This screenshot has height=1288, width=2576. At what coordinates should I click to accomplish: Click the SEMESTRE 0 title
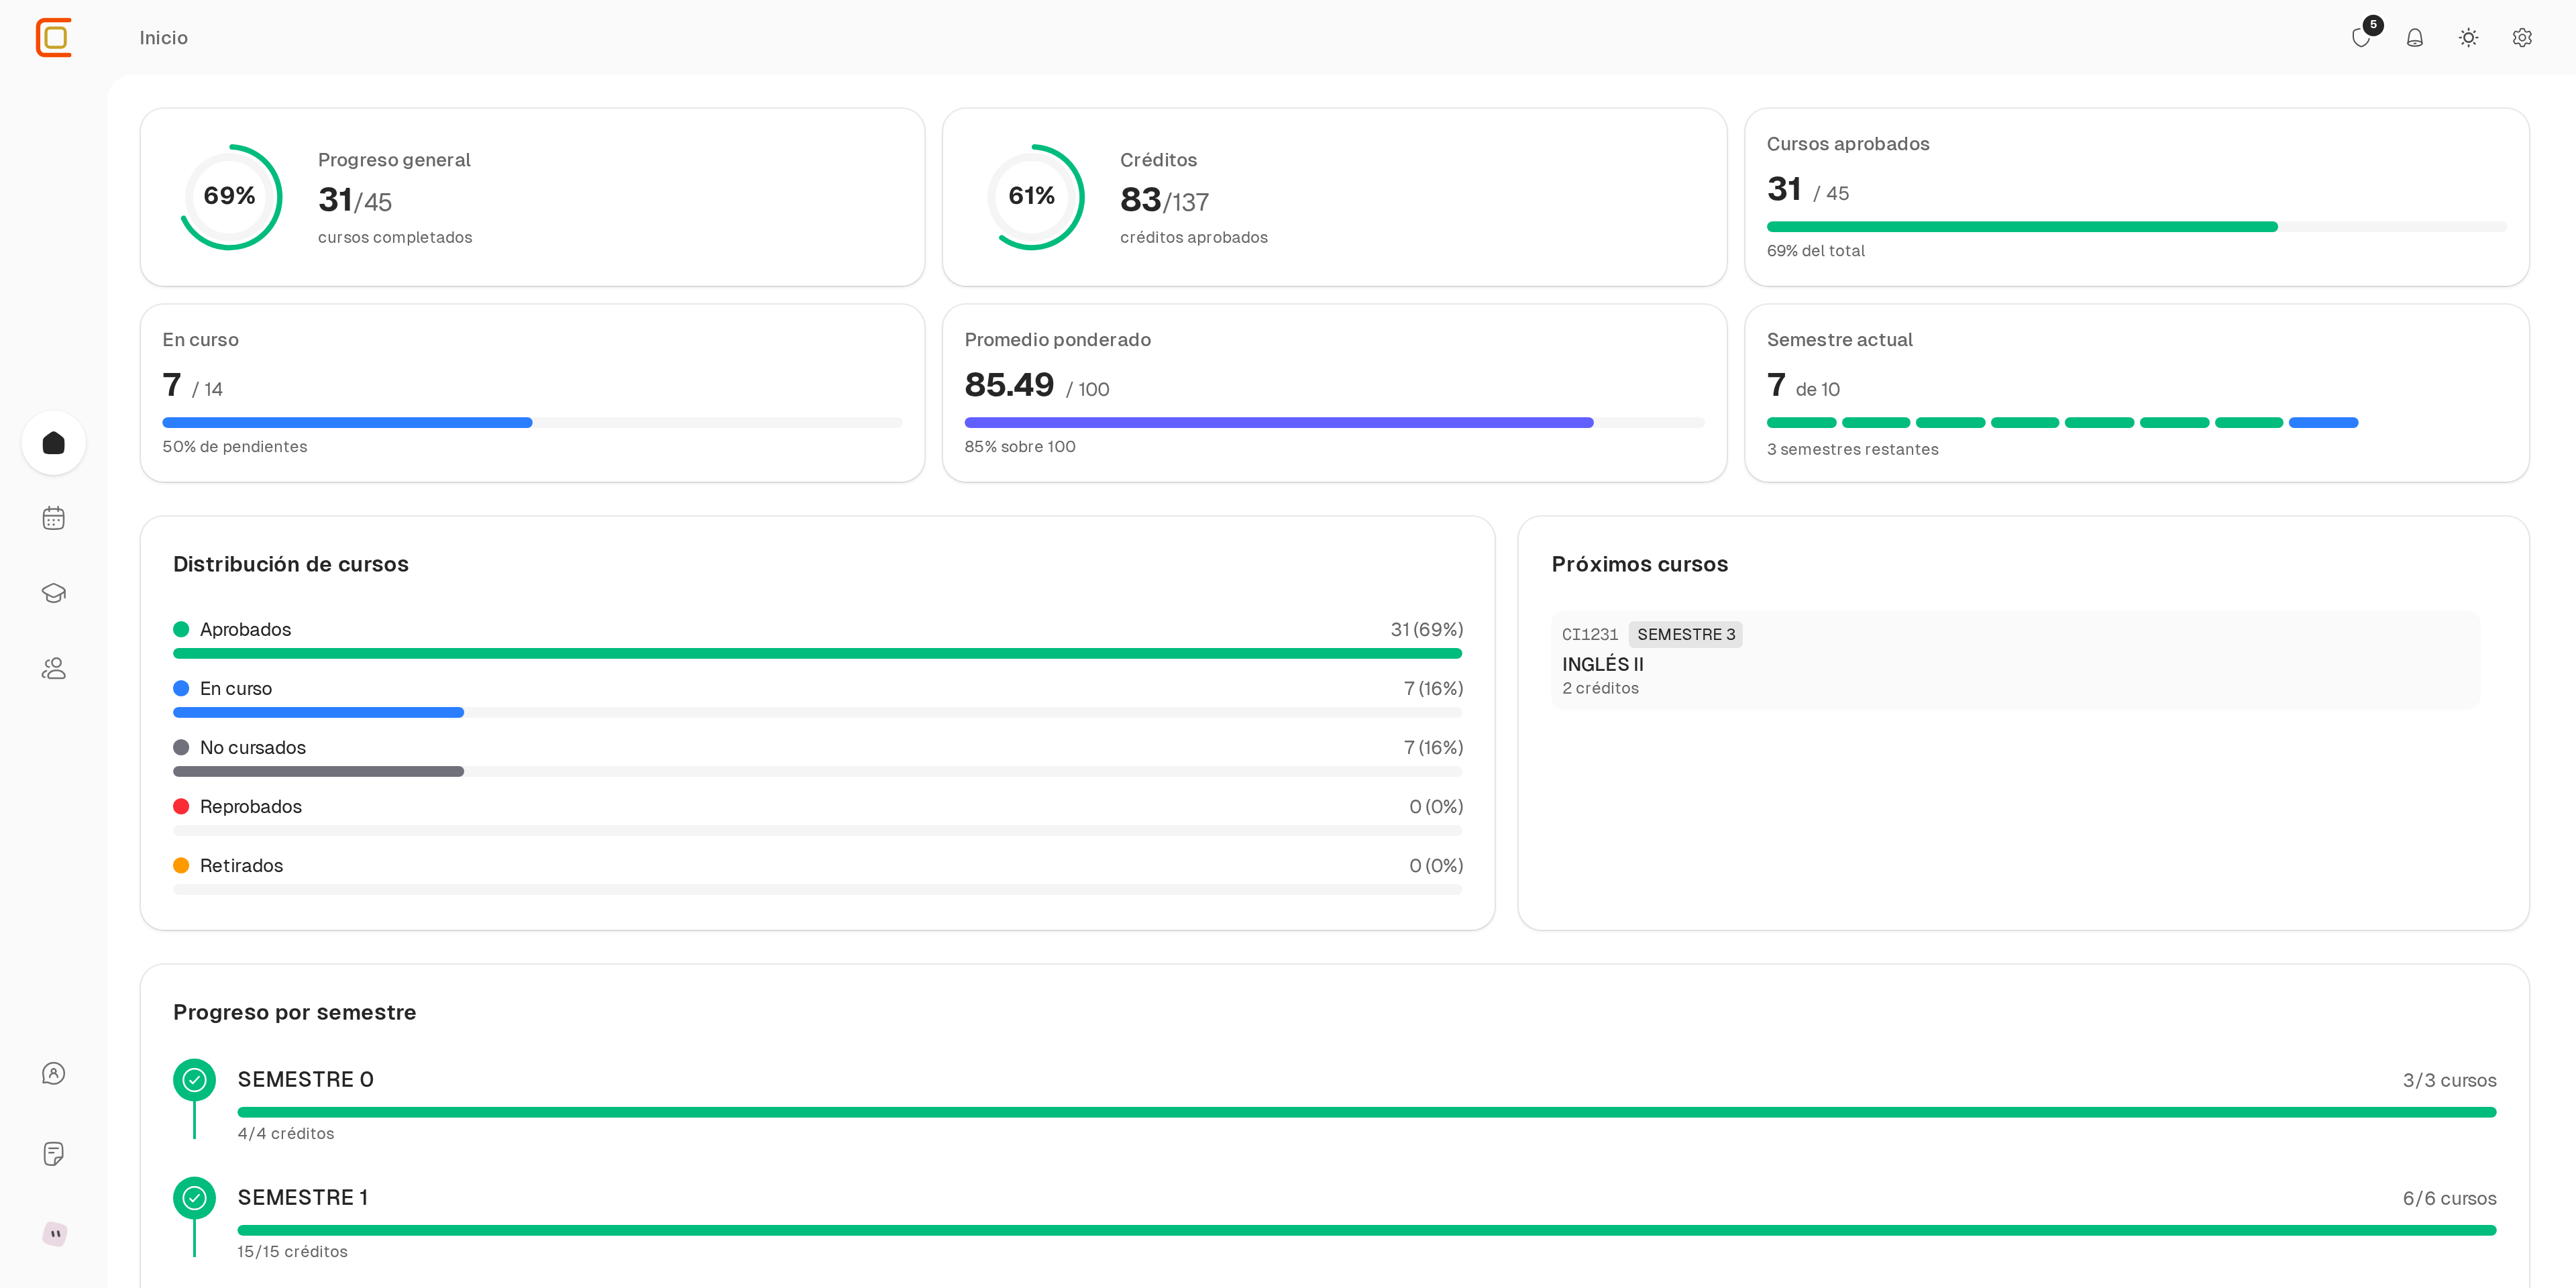(305, 1080)
